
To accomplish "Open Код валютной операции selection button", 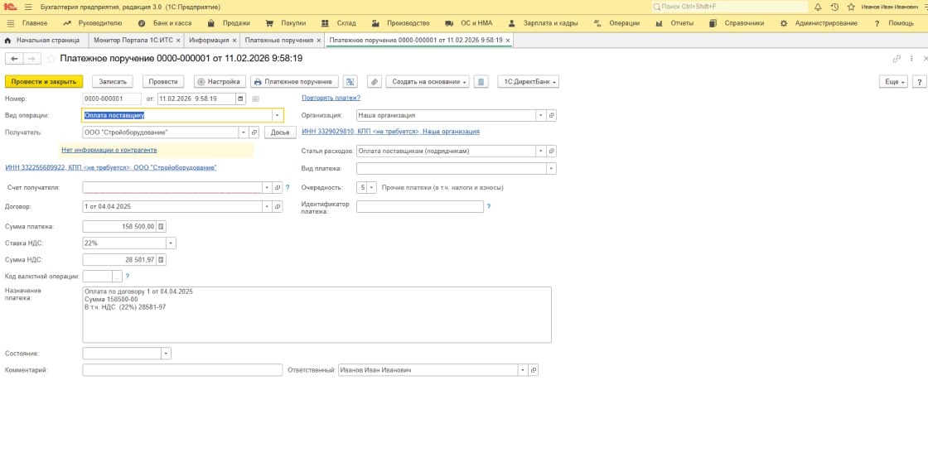I will click(x=117, y=277).
